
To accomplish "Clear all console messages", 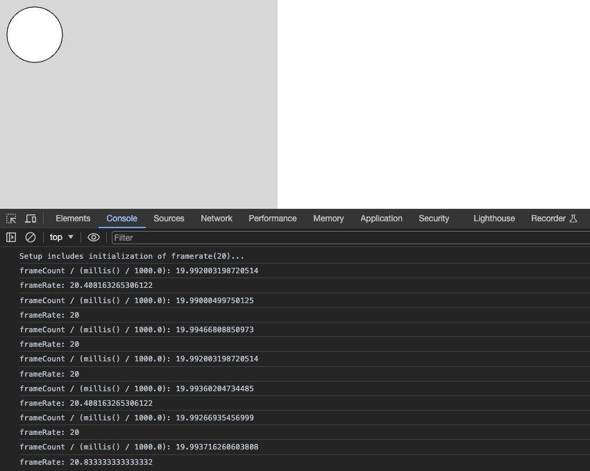I will pos(30,237).
